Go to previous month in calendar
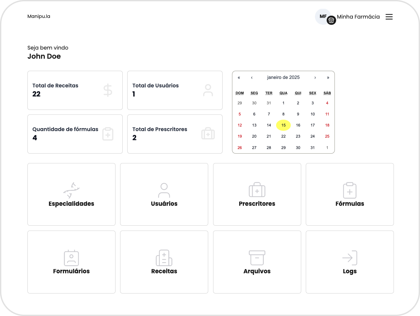420x316 pixels. click(x=252, y=78)
